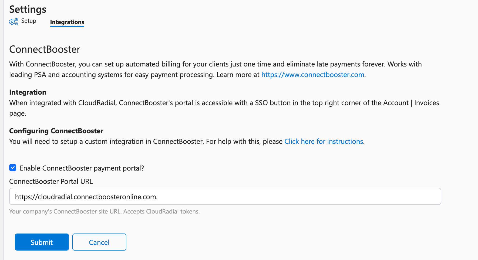Screen dimensions: 478x260
Task: Click the Configuring ConnectBooster subheading
Action: pyautogui.click(x=56, y=131)
